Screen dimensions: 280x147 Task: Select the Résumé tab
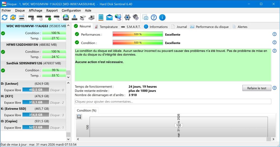[x=83, y=26]
